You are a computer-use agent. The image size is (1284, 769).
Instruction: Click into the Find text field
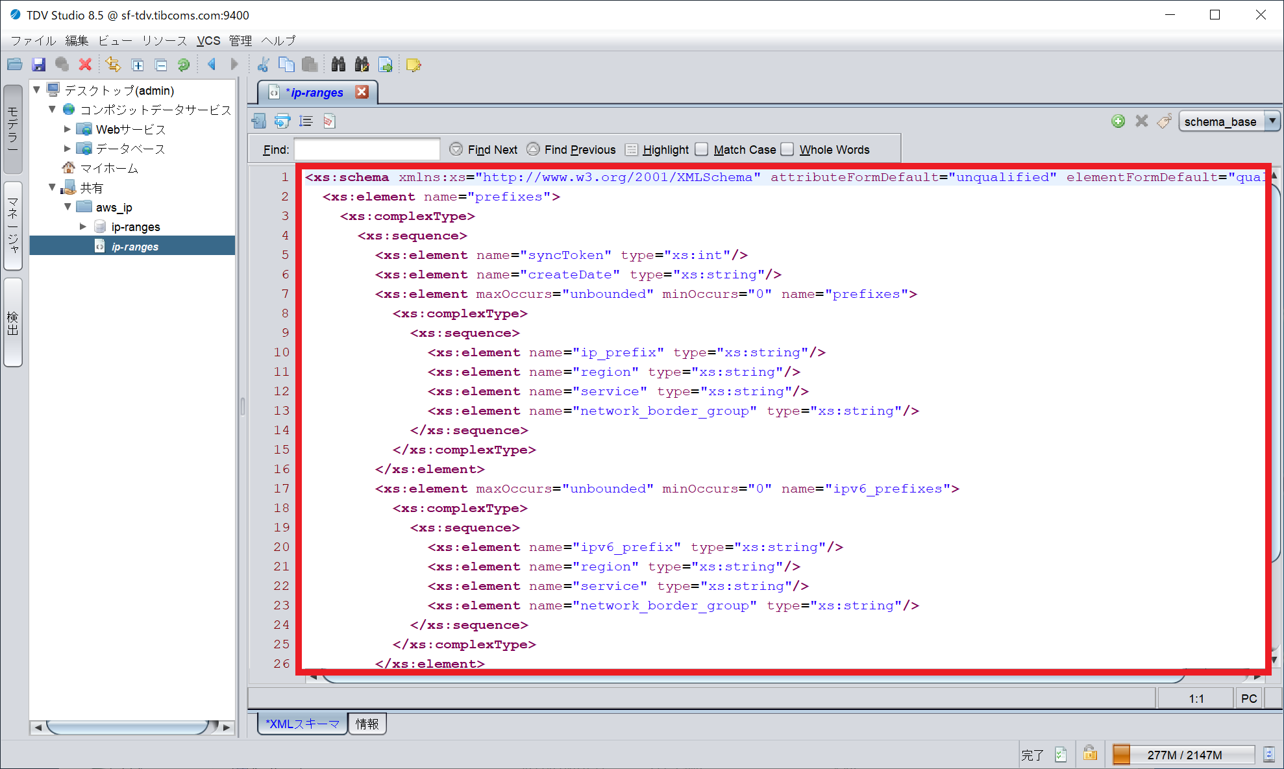point(367,149)
